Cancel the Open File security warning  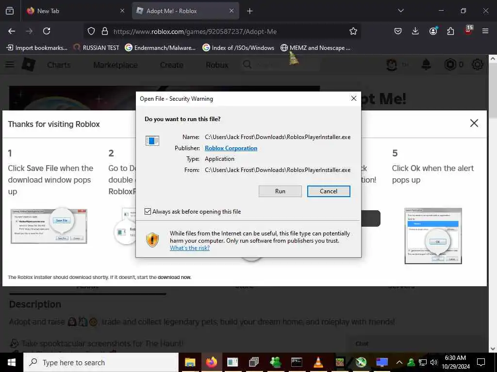pyautogui.click(x=329, y=191)
